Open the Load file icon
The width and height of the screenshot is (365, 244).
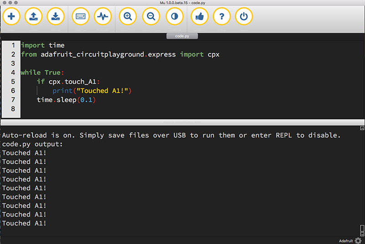[33, 16]
